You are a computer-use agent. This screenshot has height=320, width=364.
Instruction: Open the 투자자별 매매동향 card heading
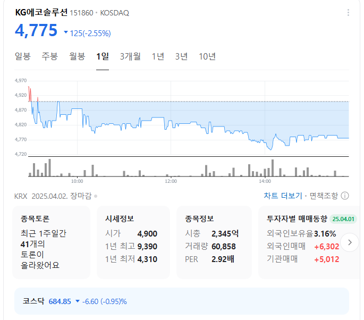coord(297,218)
